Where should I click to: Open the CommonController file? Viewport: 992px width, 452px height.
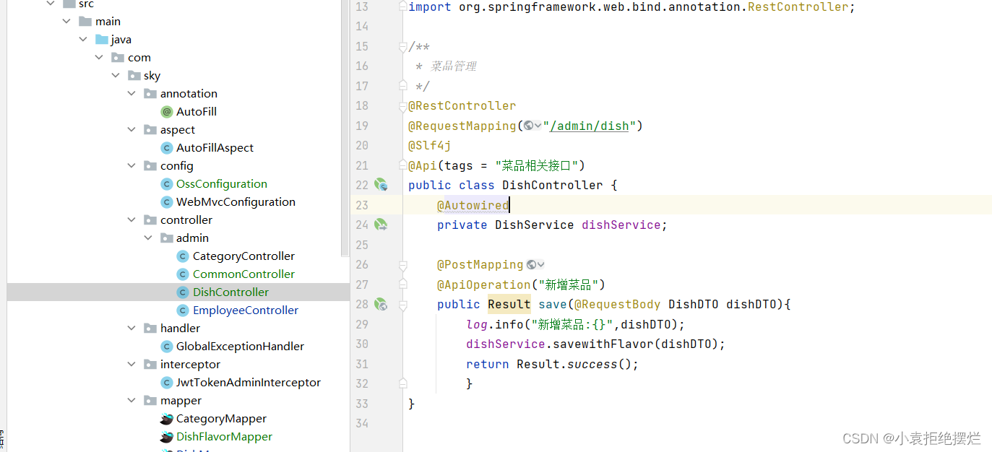click(x=243, y=274)
